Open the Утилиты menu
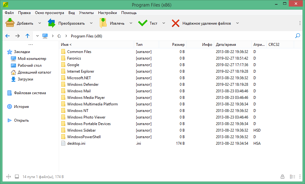 tap(86, 13)
